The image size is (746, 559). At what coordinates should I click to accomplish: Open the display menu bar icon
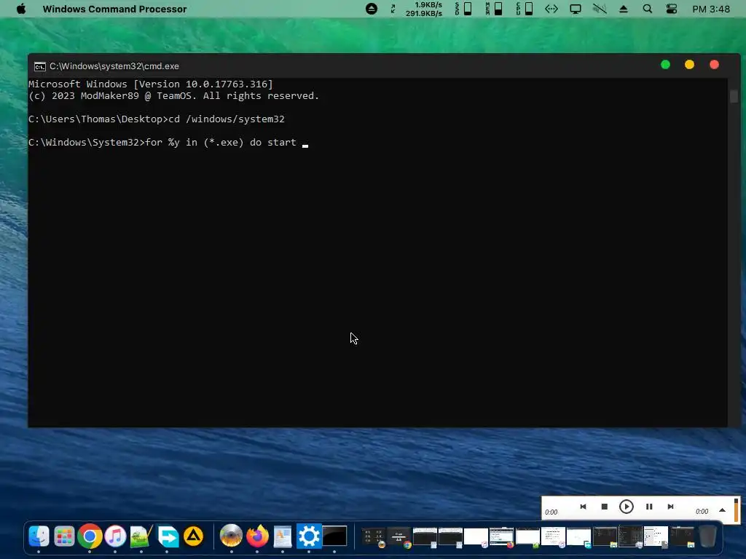click(576, 9)
